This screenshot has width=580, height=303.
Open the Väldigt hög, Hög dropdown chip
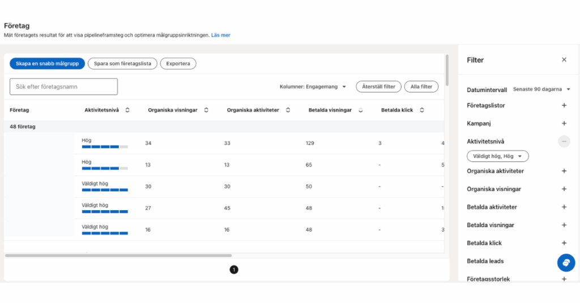497,156
